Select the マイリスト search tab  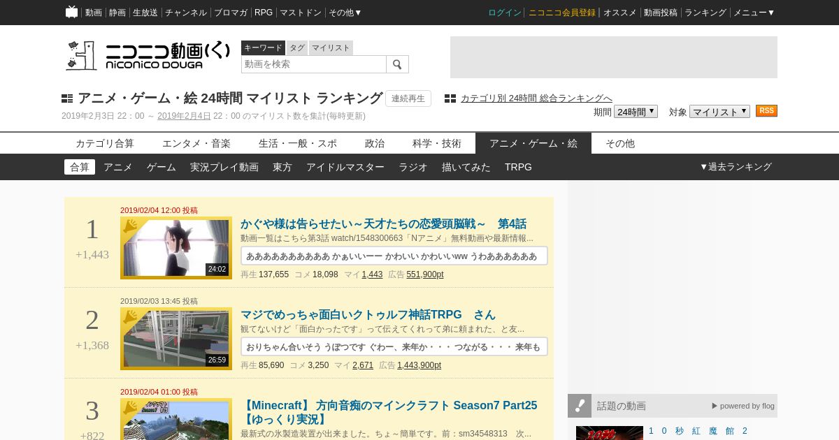point(331,47)
